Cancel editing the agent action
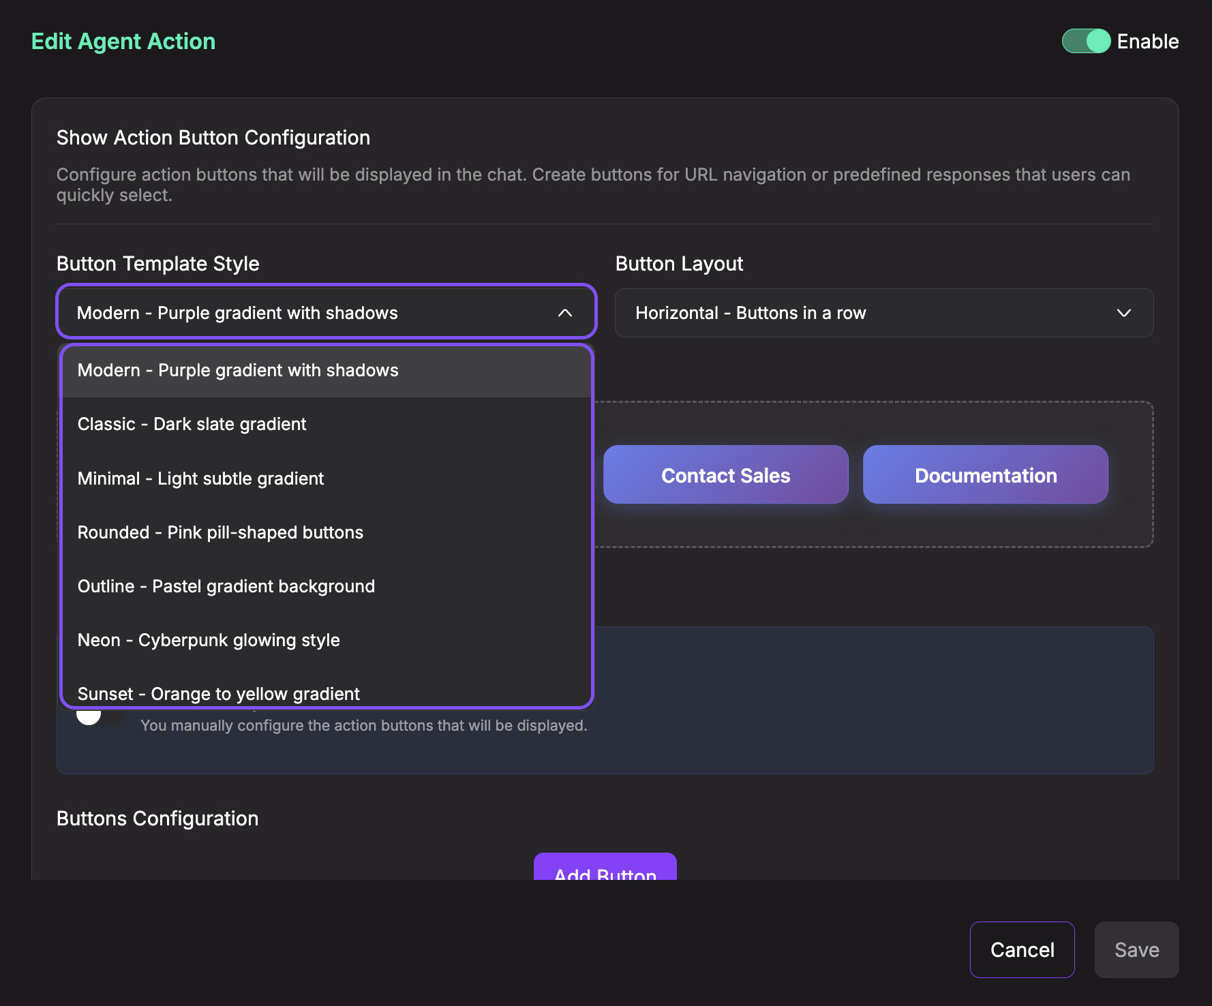The image size is (1212, 1006). tap(1022, 949)
